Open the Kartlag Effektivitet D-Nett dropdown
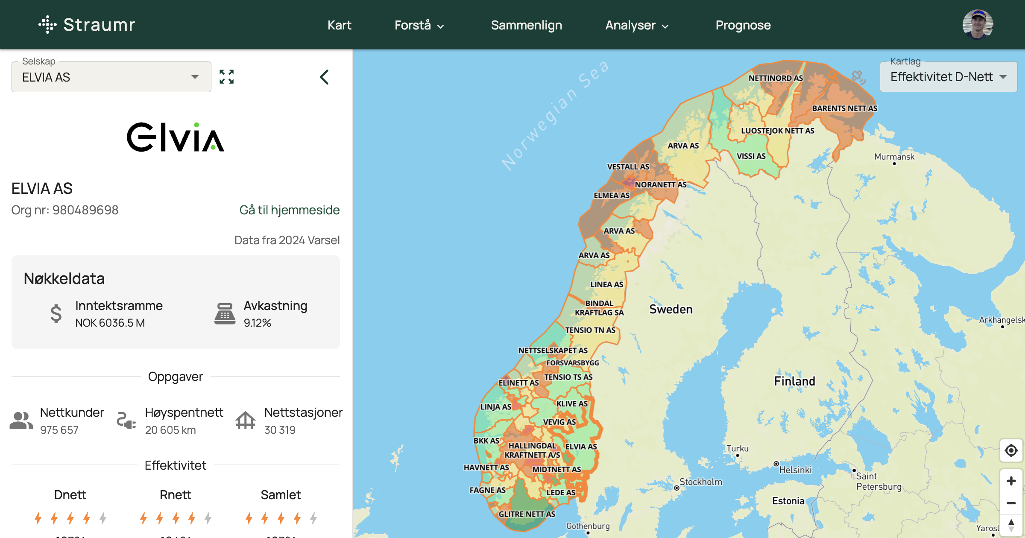 pyautogui.click(x=949, y=77)
